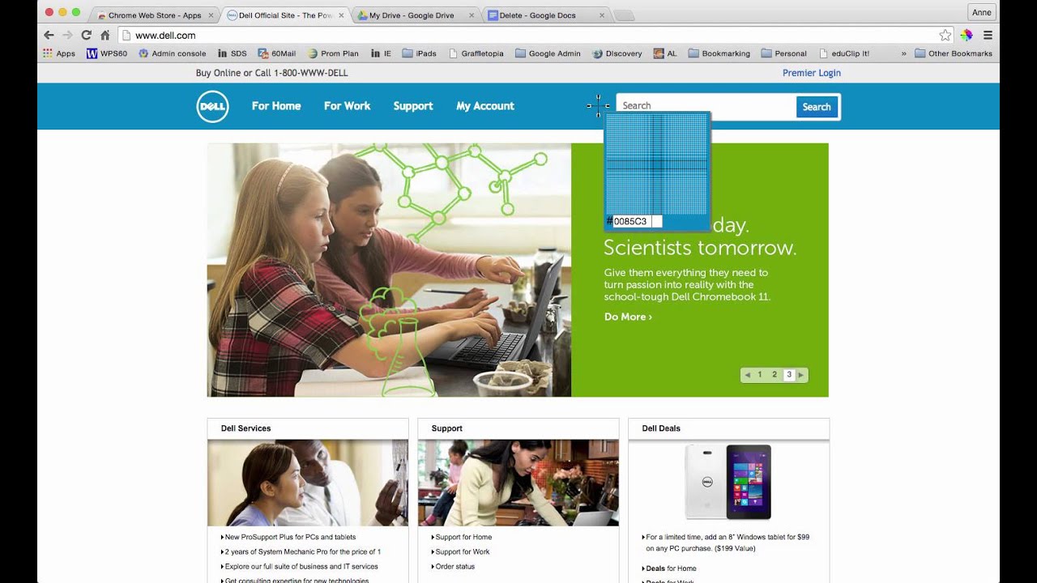Open the For Work menu

click(347, 106)
